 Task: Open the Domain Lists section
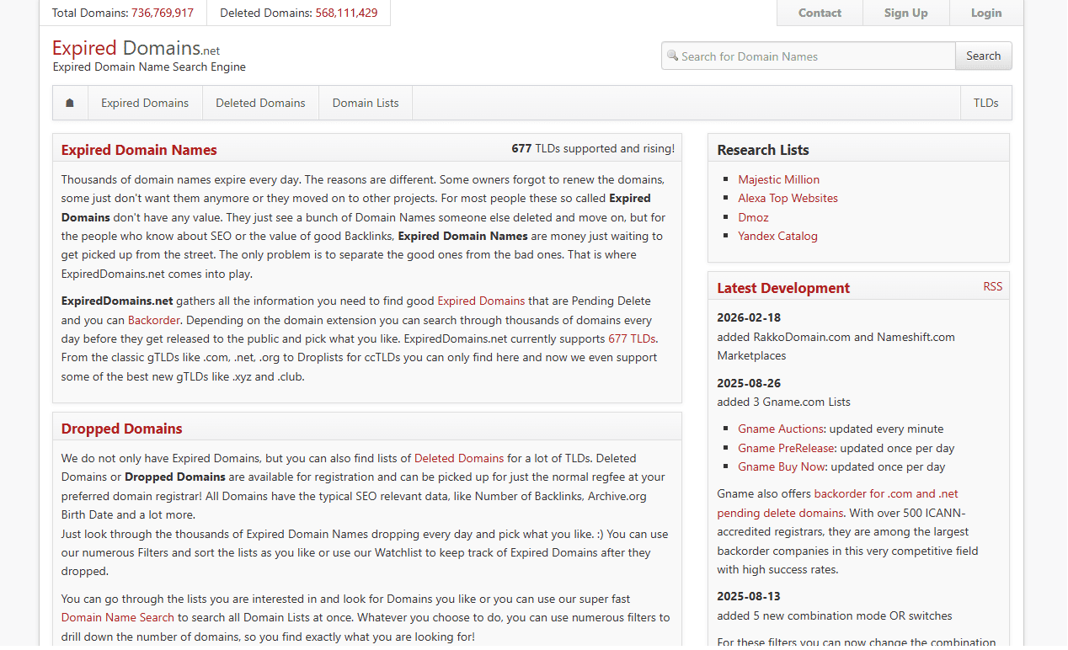pos(365,102)
